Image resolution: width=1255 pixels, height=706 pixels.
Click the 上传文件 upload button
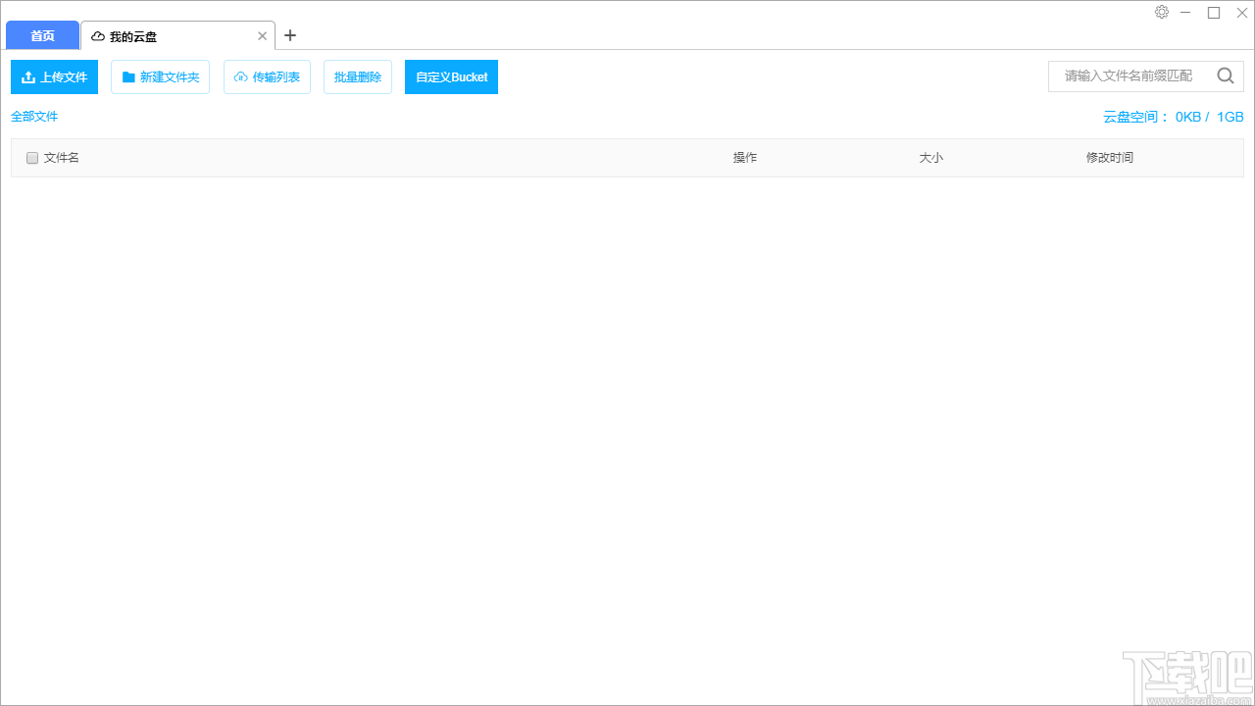(54, 77)
